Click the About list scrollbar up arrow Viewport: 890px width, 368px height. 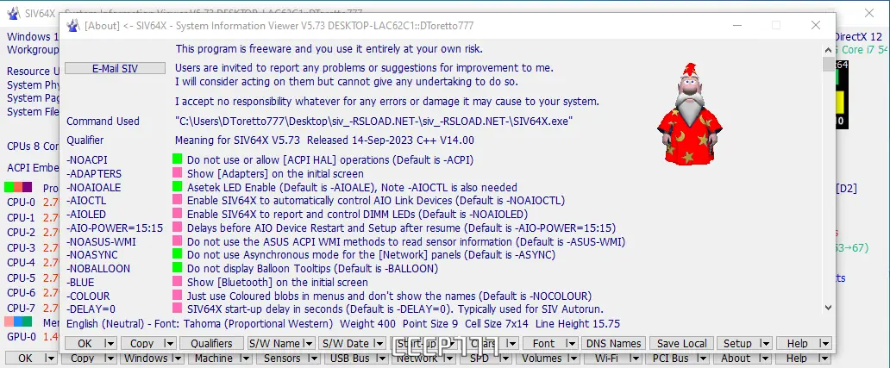click(x=828, y=48)
